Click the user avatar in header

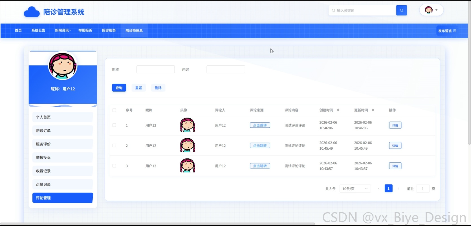(x=429, y=10)
